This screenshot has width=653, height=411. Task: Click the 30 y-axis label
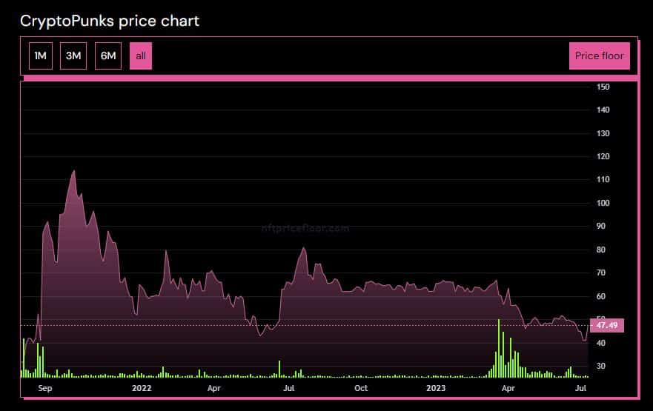[601, 366]
